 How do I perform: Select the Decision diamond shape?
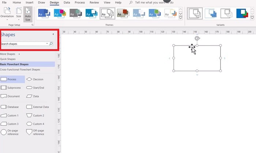[x=35, y=79]
